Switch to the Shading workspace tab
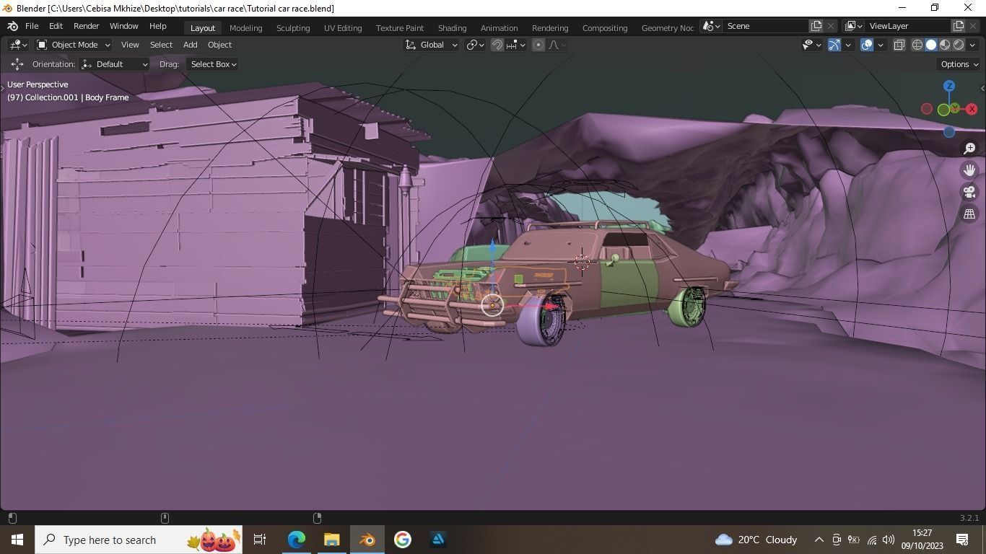 click(452, 27)
